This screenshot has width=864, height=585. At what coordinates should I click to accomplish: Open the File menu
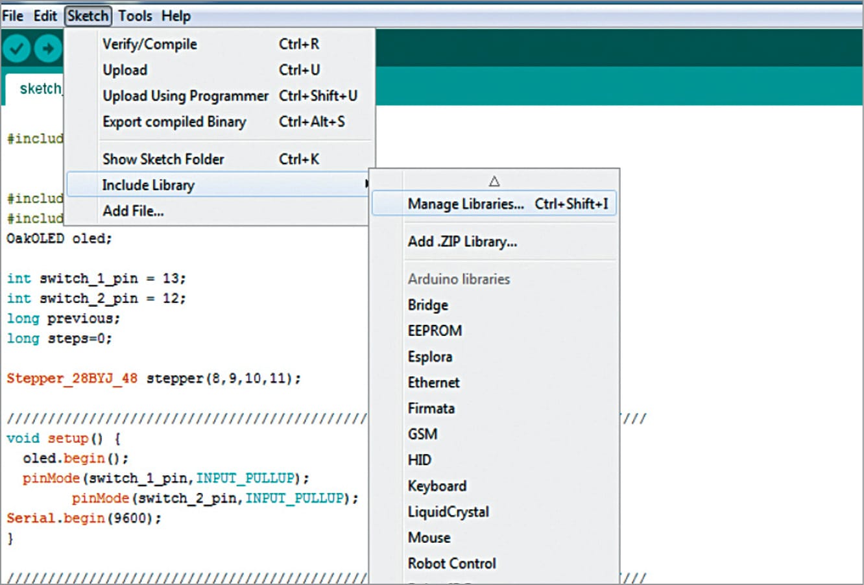tap(13, 16)
